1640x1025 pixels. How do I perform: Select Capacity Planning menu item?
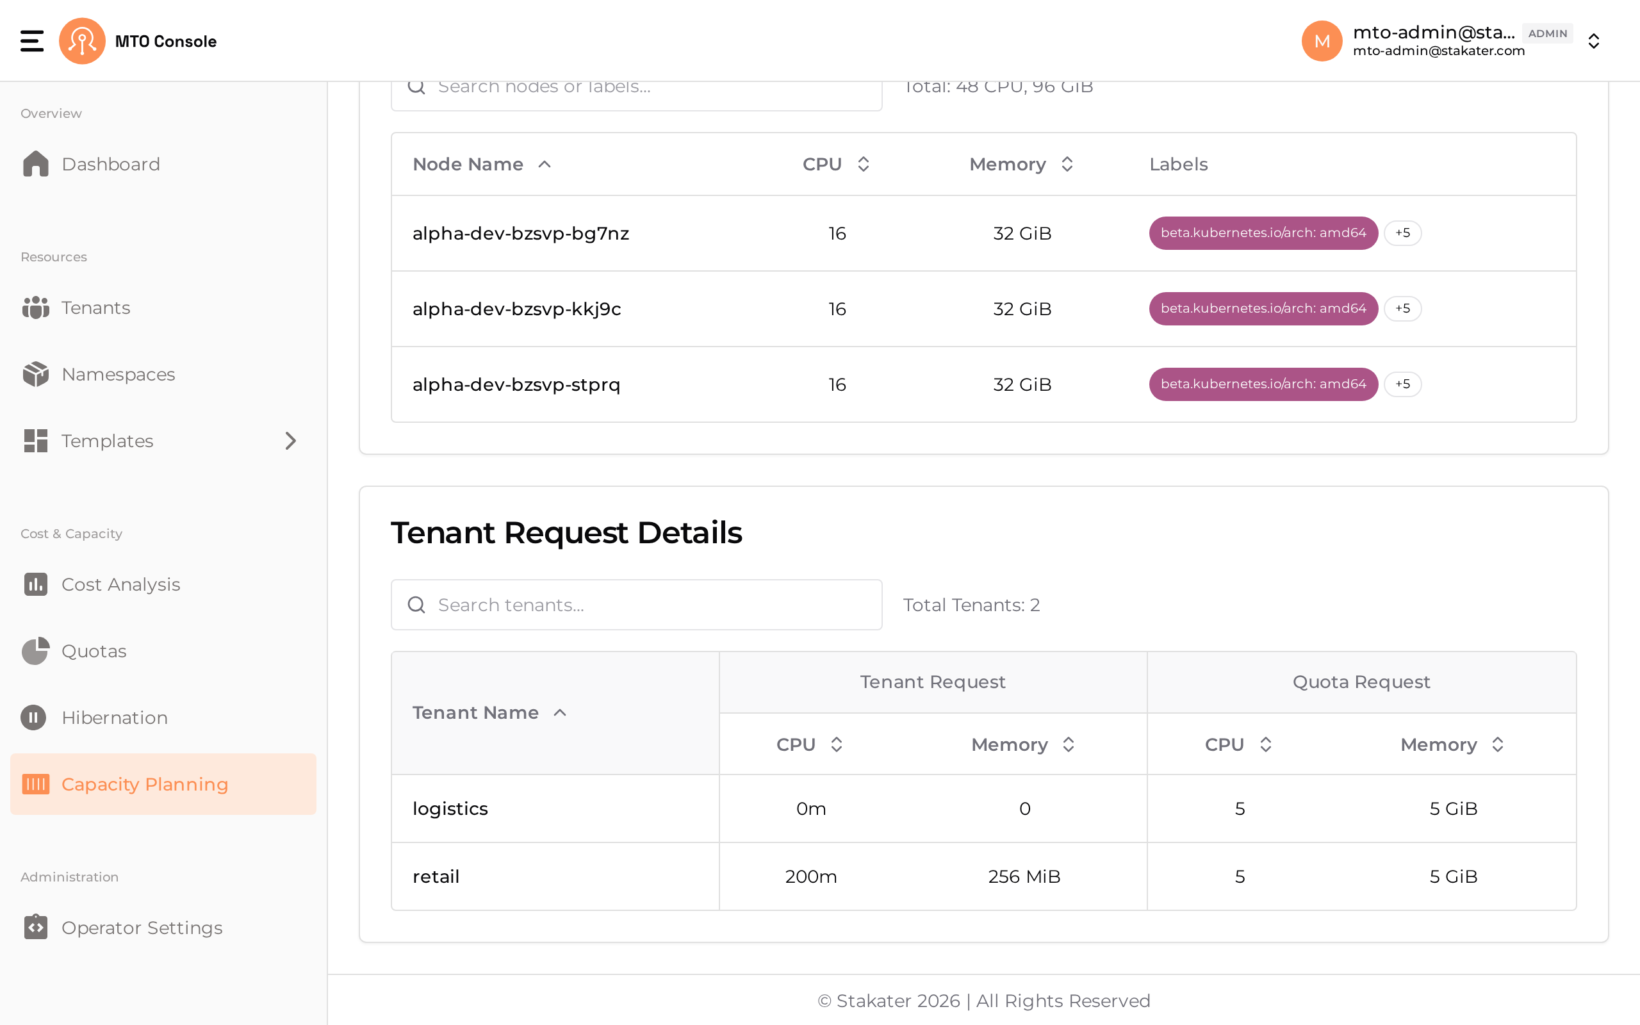pos(163,784)
